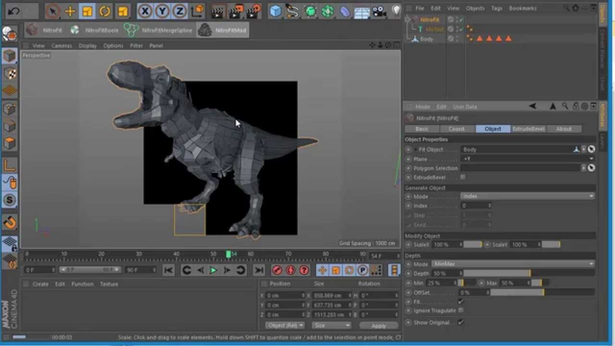The width and height of the screenshot is (615, 346).
Task: Open the viewport Display menu
Action: (x=87, y=46)
